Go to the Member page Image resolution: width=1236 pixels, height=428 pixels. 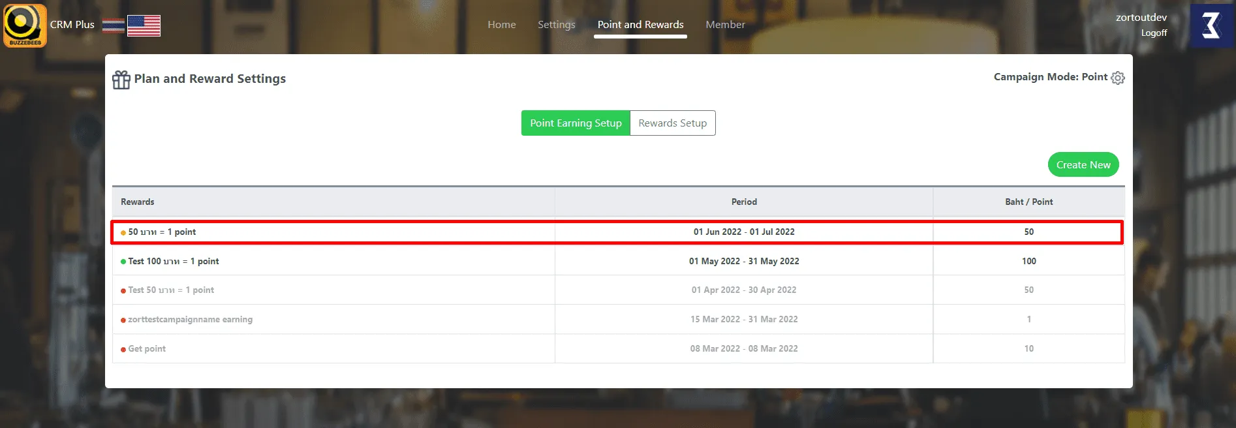[x=725, y=25]
